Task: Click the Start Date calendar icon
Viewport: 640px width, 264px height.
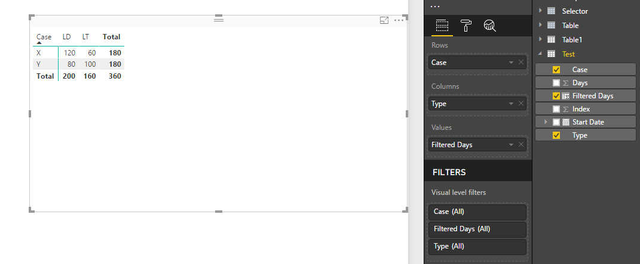Action: (566, 122)
